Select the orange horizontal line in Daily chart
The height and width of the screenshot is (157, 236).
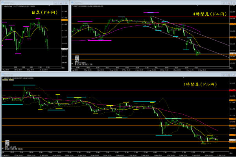[31, 20]
